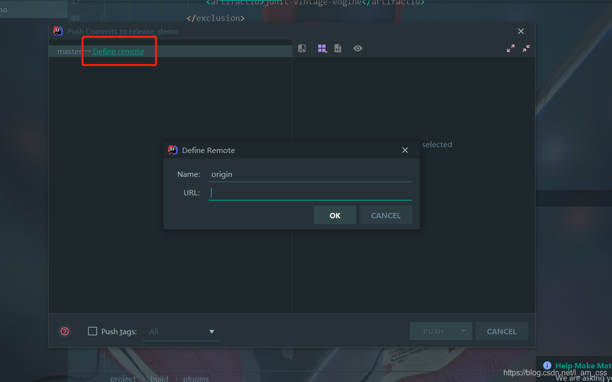
Task: Expand all with the arrows icon
Action: [x=511, y=48]
